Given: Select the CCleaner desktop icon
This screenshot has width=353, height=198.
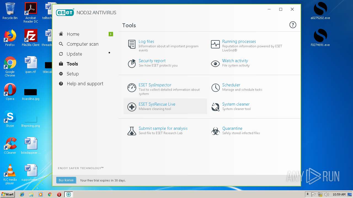Looking at the screenshot, I should (10, 146).
